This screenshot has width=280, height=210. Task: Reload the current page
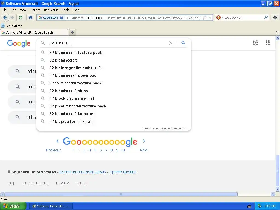point(21,17)
